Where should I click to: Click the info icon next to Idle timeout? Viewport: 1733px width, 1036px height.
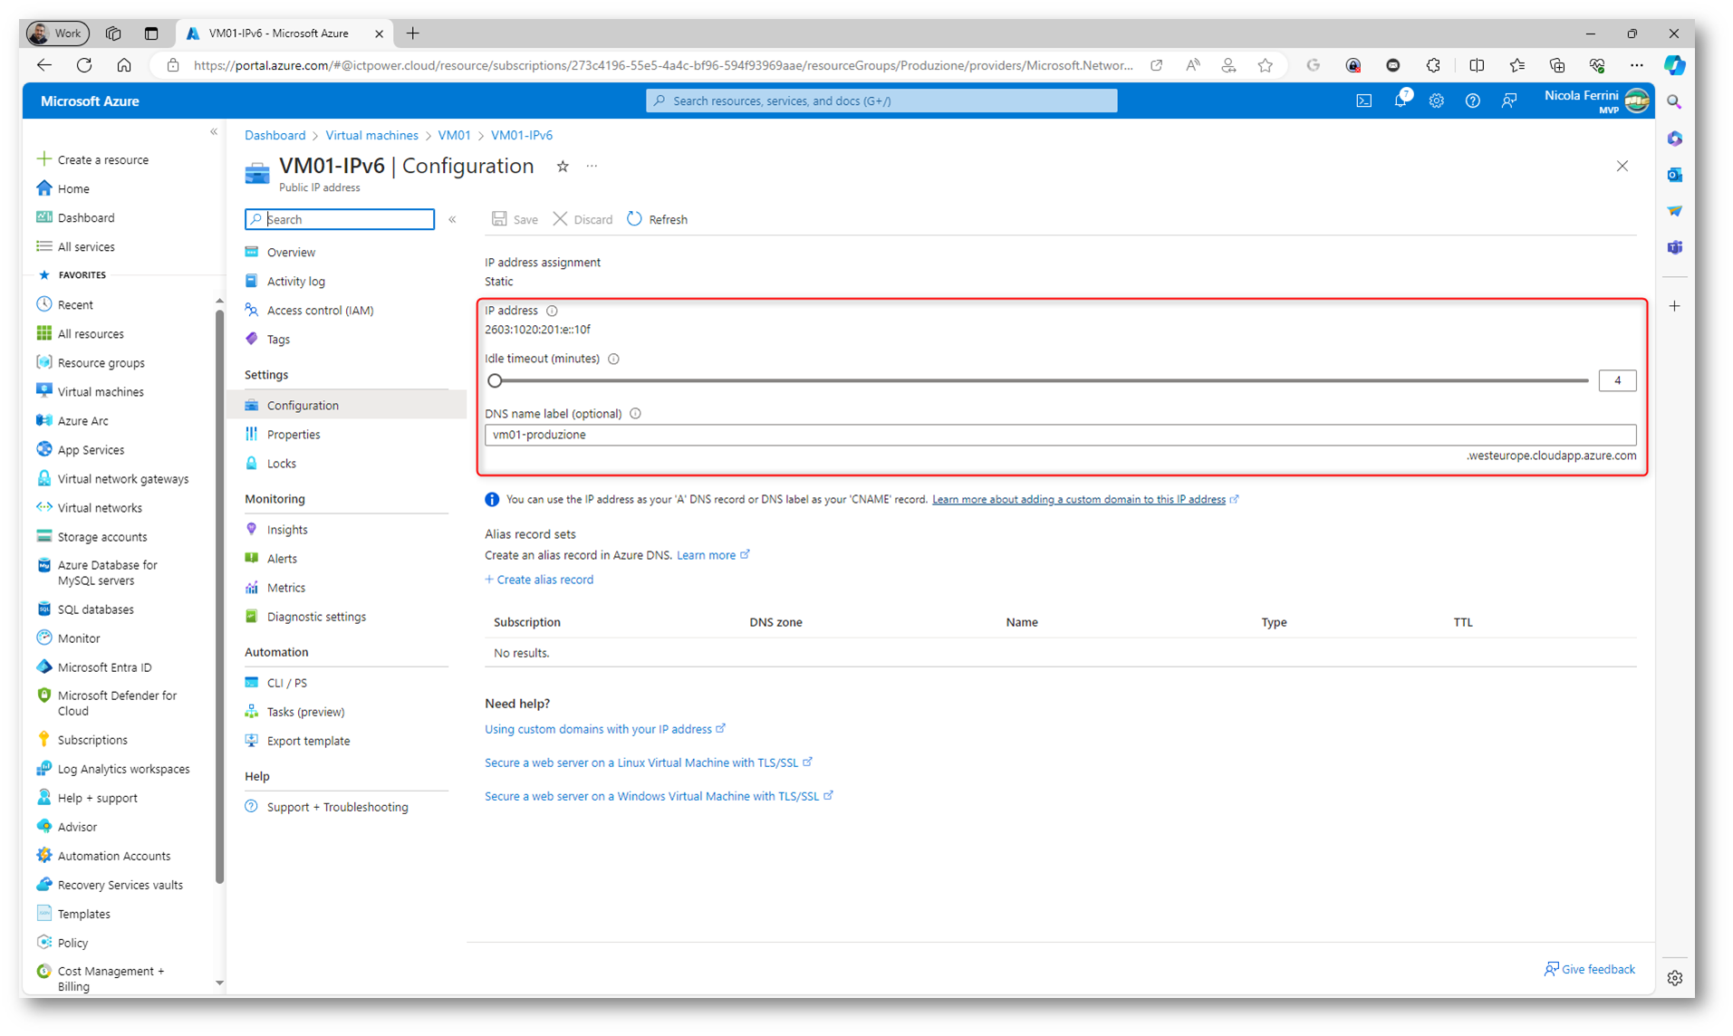[613, 359]
